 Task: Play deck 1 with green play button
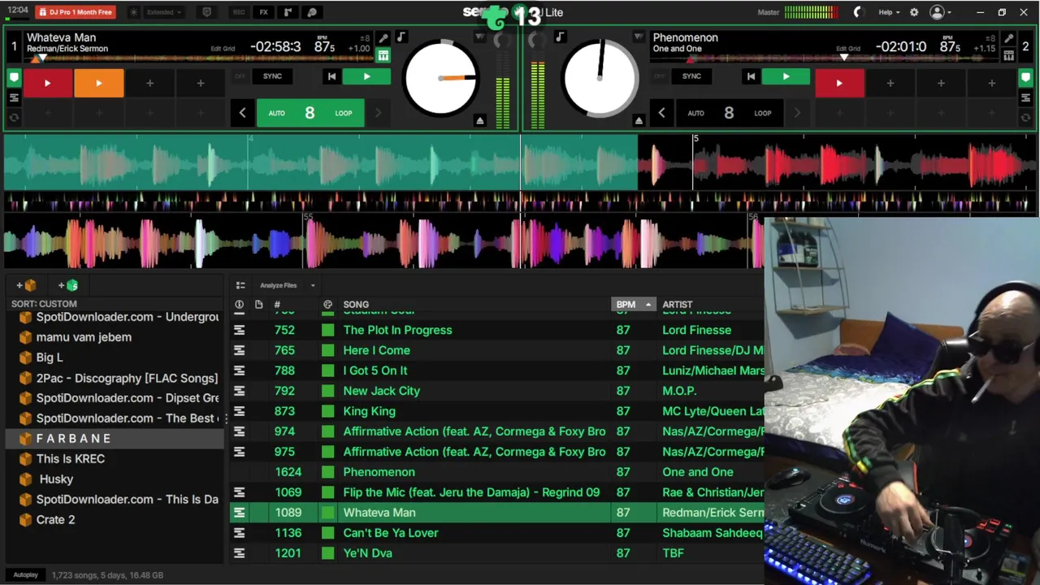[366, 76]
